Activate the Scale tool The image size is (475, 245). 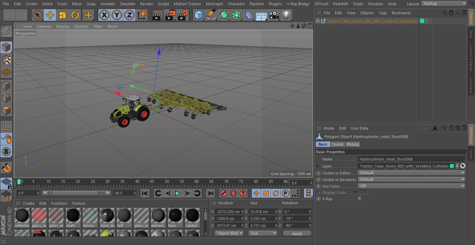[63, 15]
